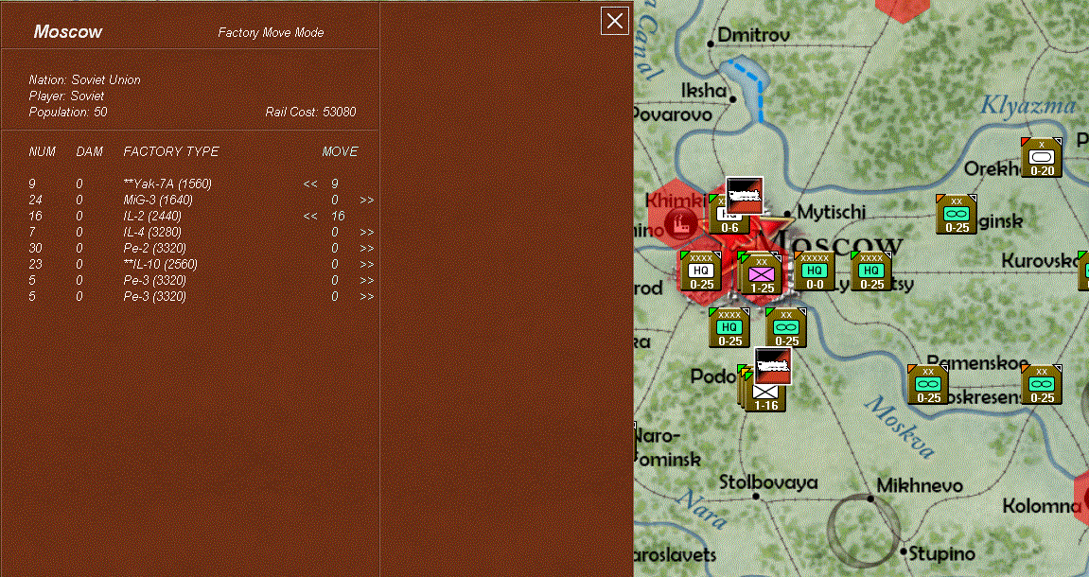Close the Moscow factory move panel
This screenshot has width=1089, height=577.
(615, 21)
